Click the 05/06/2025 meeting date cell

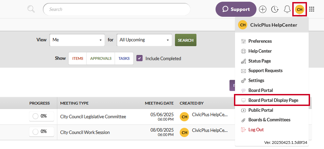162,117
